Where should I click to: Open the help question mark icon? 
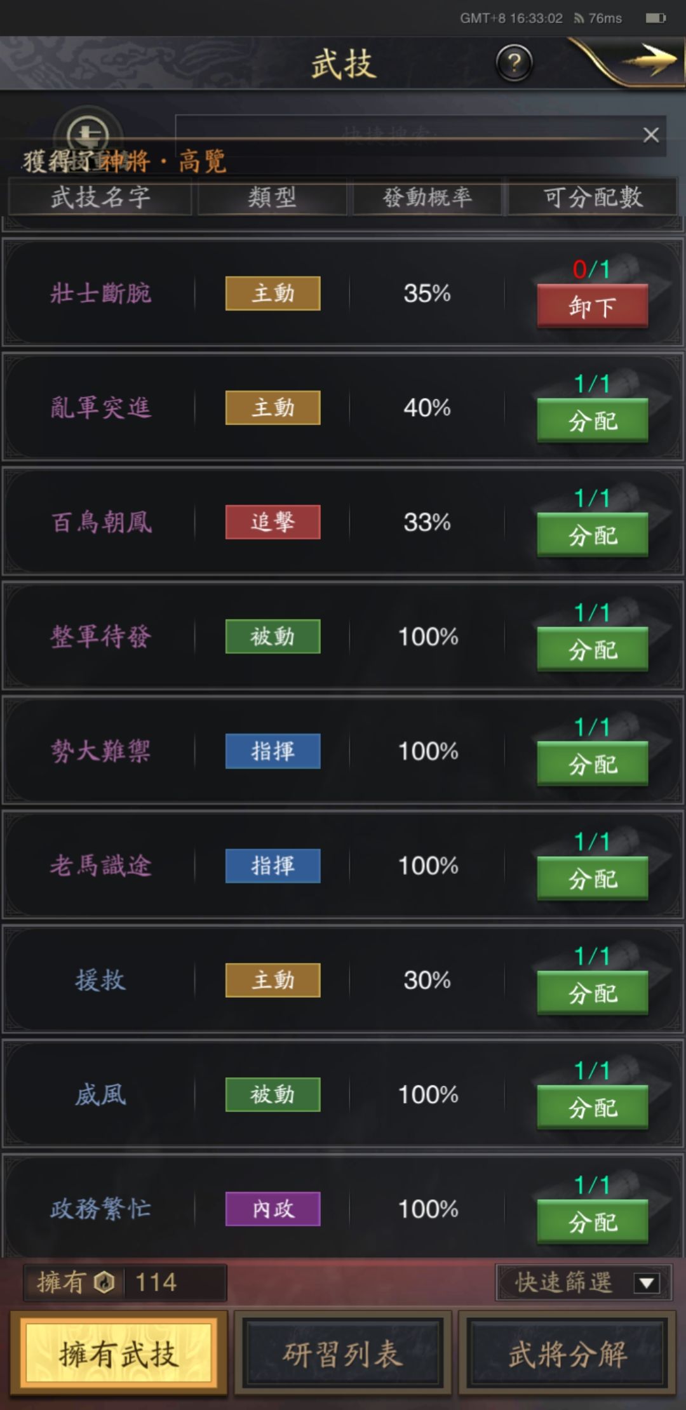[514, 63]
